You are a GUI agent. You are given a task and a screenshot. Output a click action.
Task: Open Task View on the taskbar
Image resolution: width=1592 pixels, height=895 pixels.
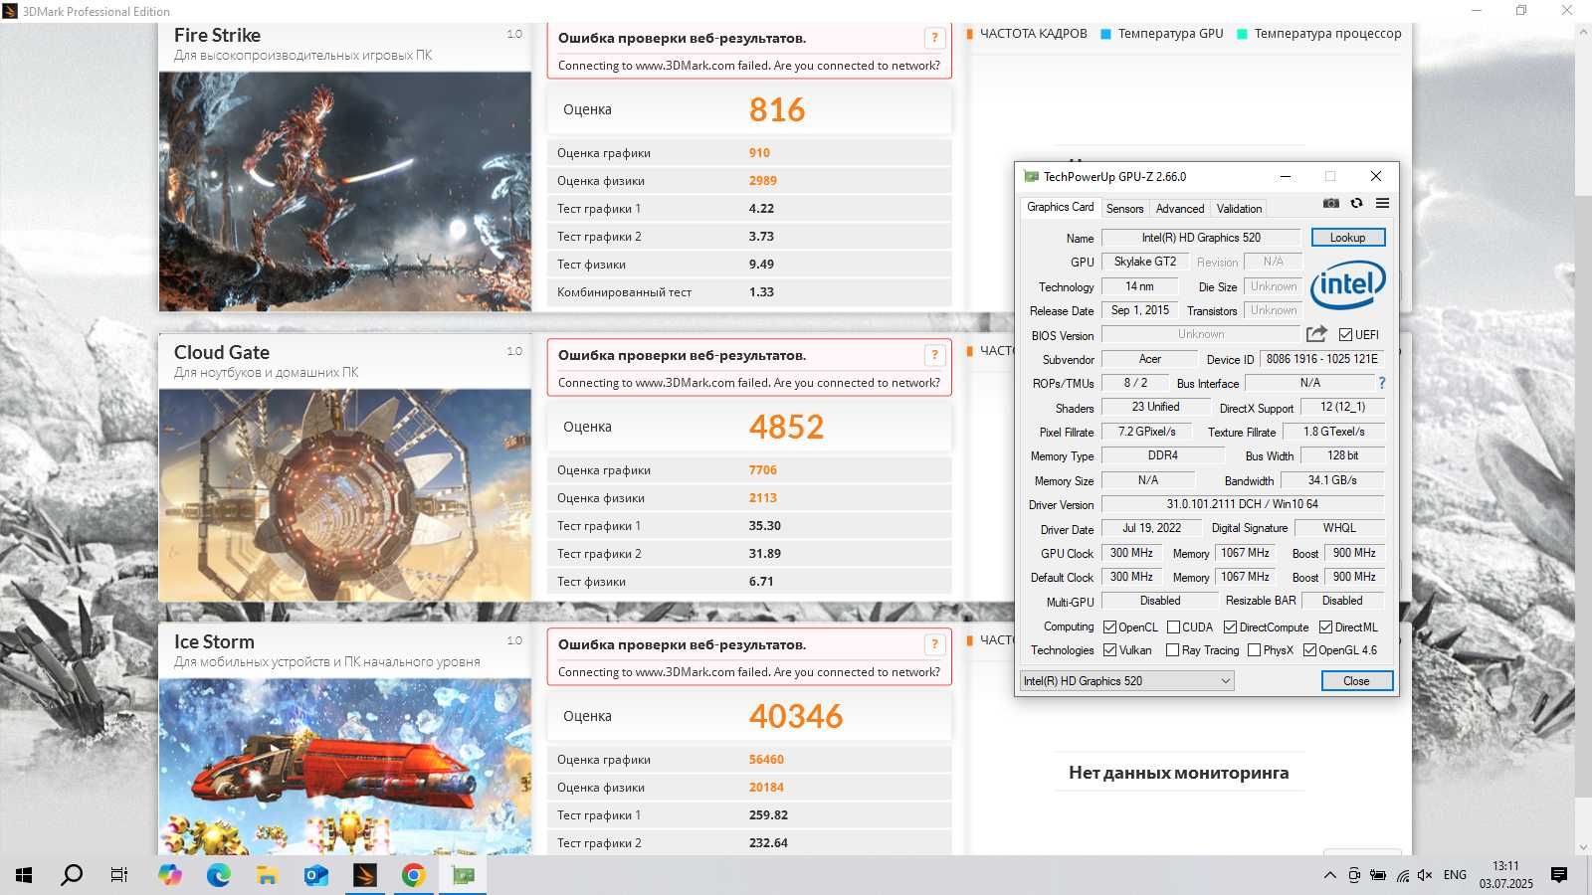pyautogui.click(x=119, y=875)
